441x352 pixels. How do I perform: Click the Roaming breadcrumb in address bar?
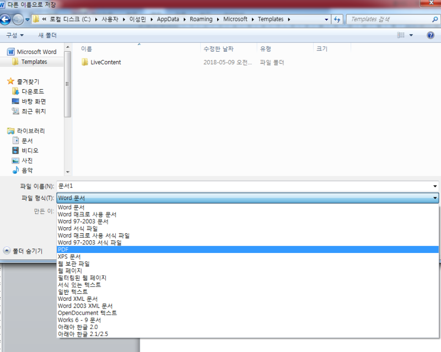[201, 19]
